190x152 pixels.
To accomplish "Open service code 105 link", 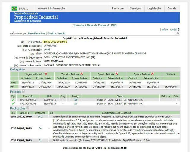I will pyautogui.click(x=75, y=100).
